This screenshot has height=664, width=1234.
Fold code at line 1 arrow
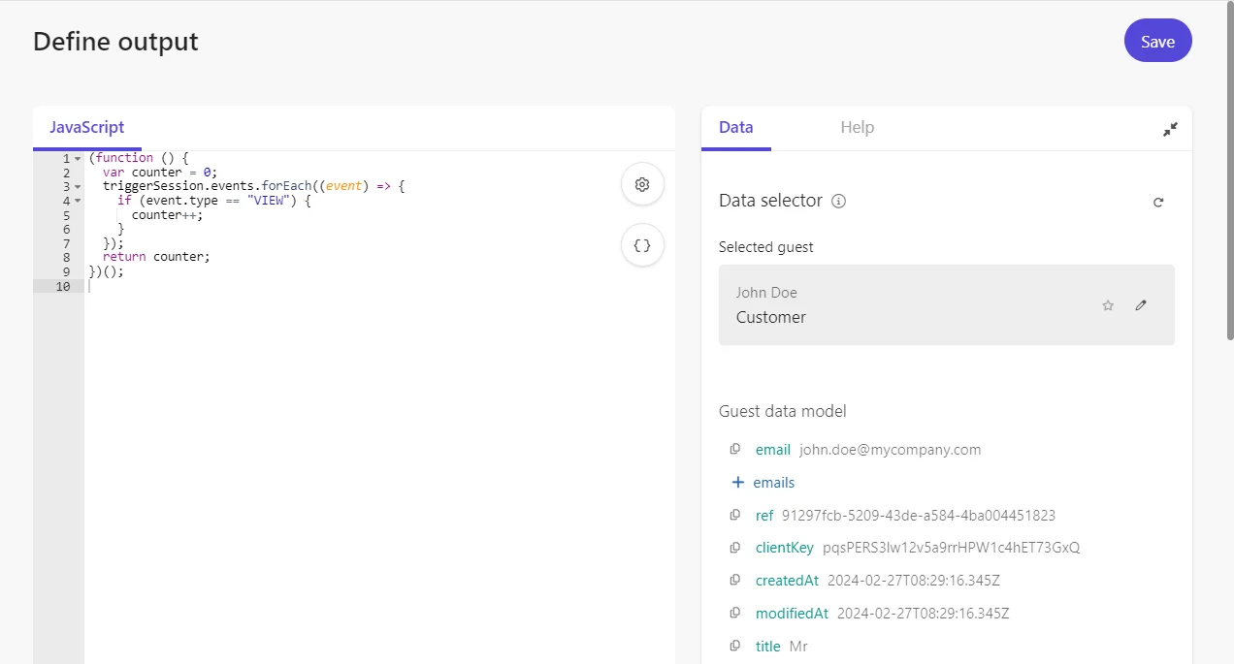click(78, 158)
